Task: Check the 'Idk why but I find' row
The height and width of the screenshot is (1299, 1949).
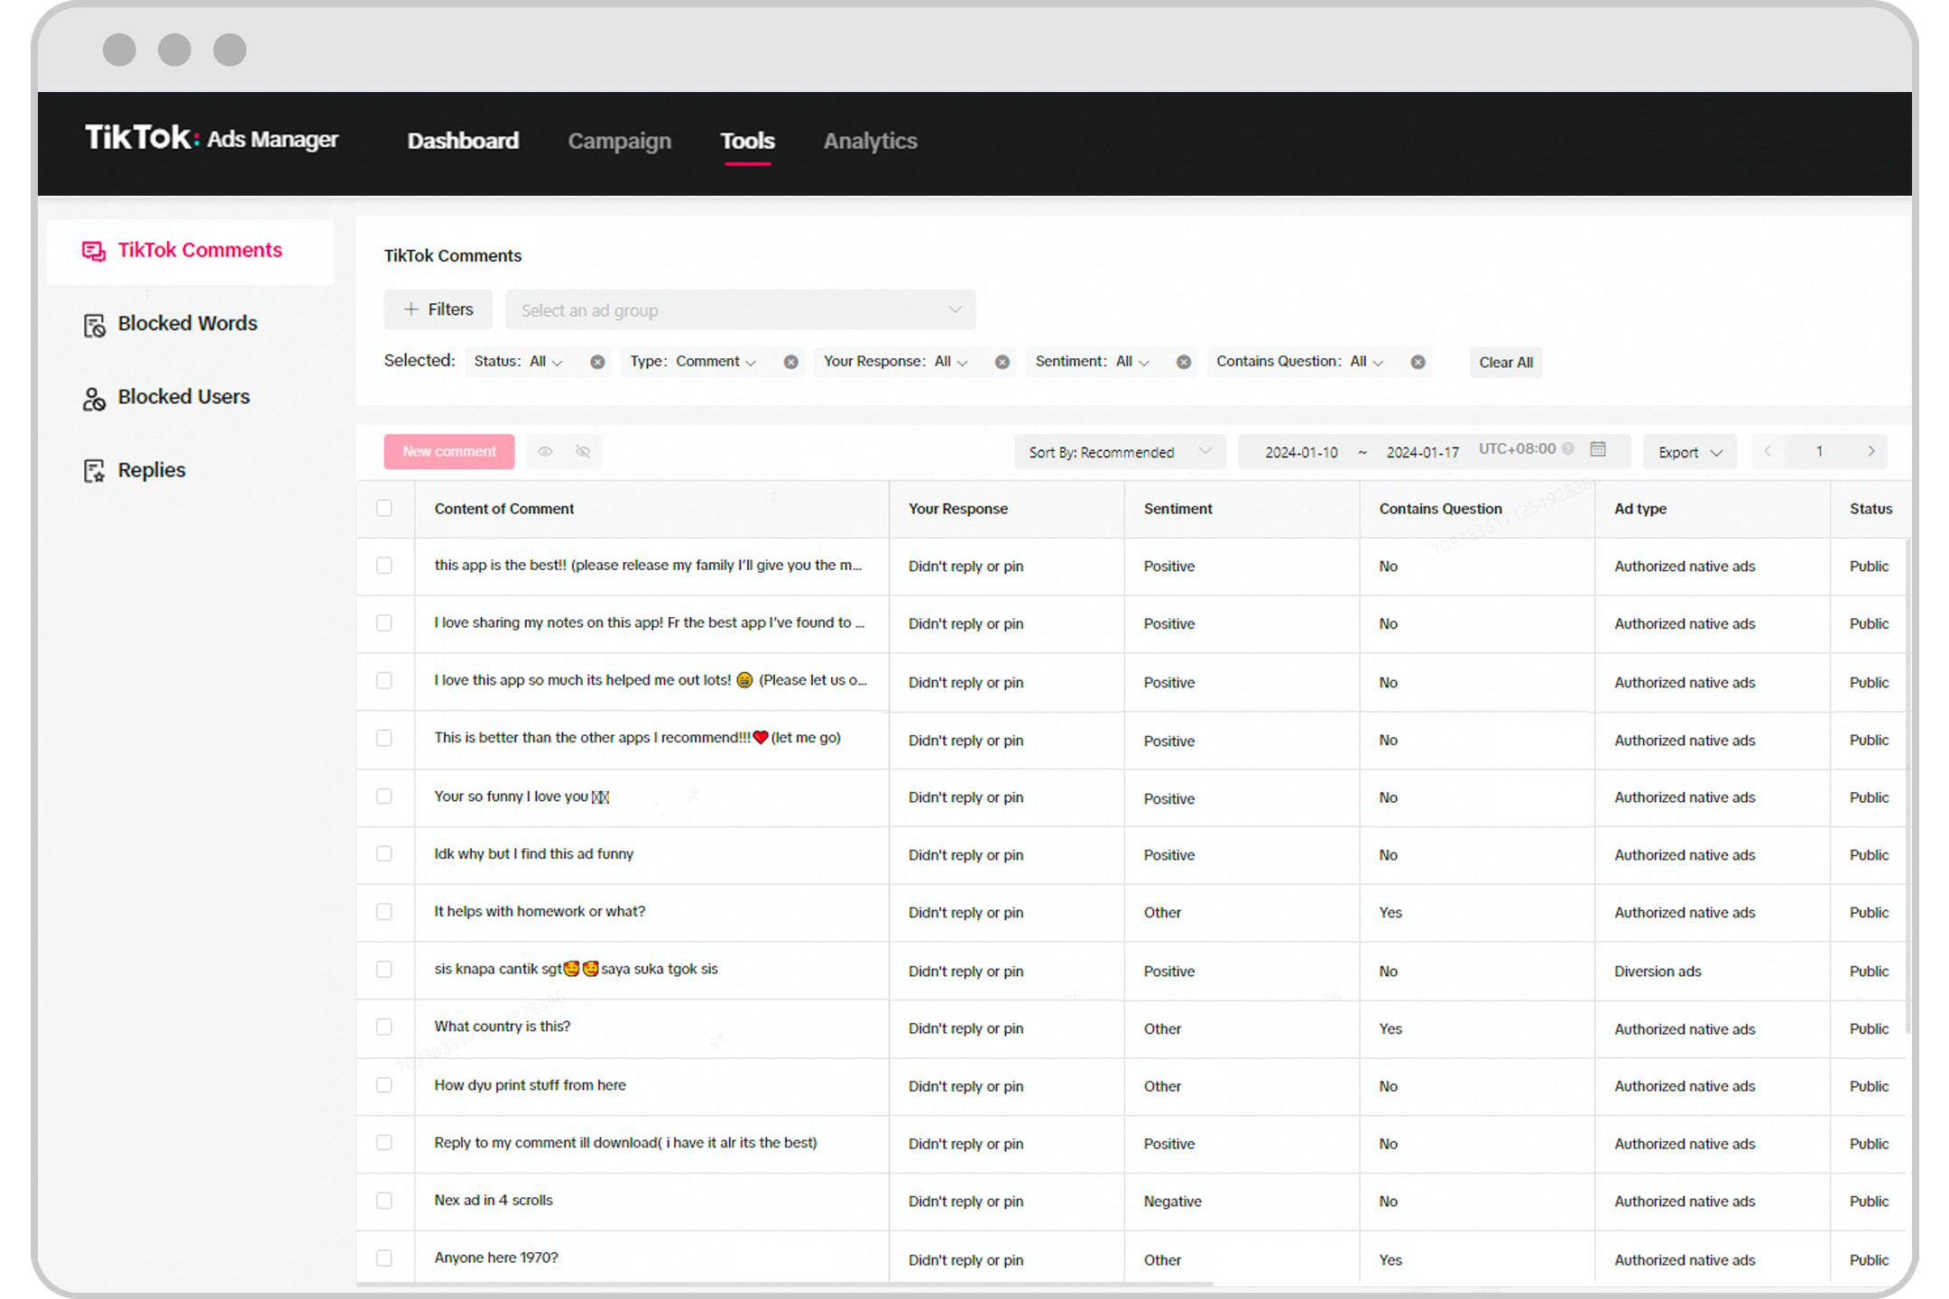Action: (384, 854)
